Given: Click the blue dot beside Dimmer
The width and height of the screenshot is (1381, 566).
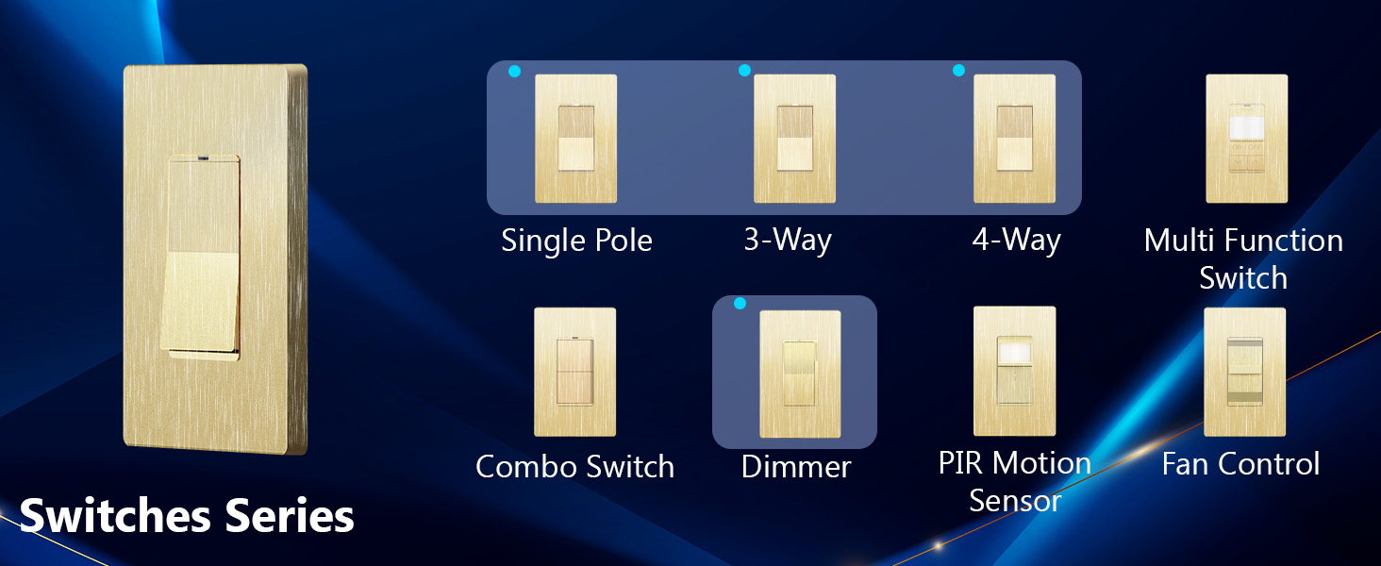Looking at the screenshot, I should [x=740, y=303].
